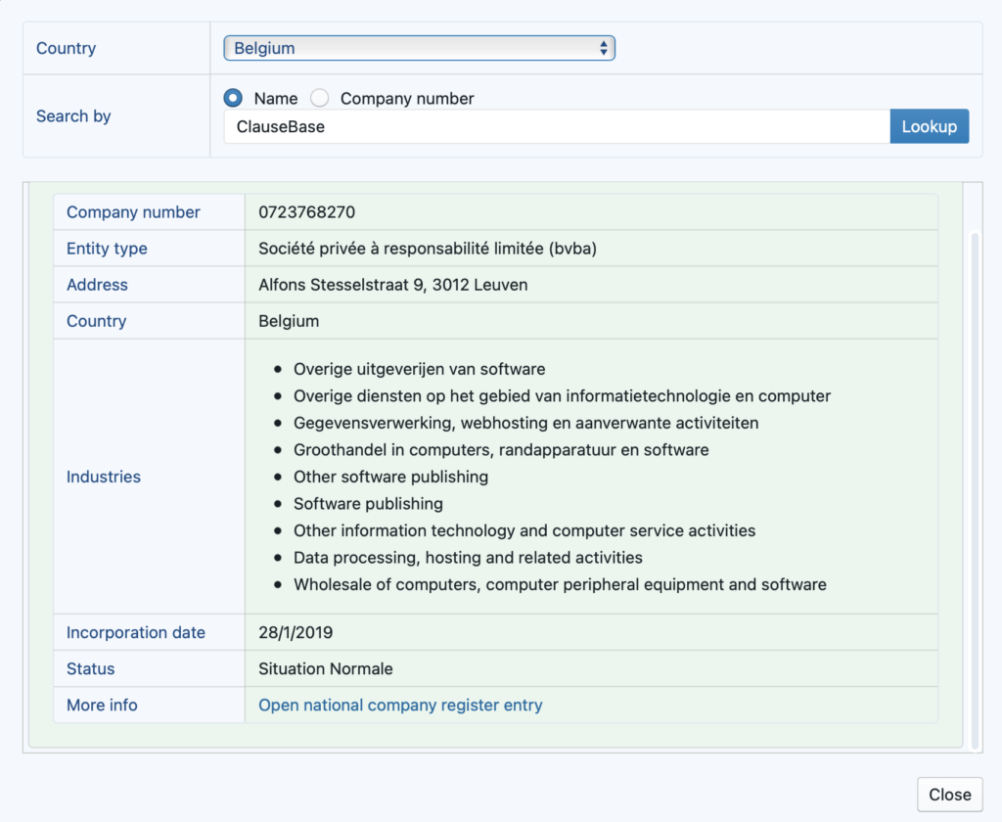Click the search field containing ClauseBase
Screen dimensions: 1002x822
coord(556,126)
